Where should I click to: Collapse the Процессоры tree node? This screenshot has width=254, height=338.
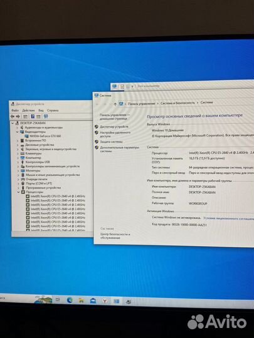tap(19, 192)
